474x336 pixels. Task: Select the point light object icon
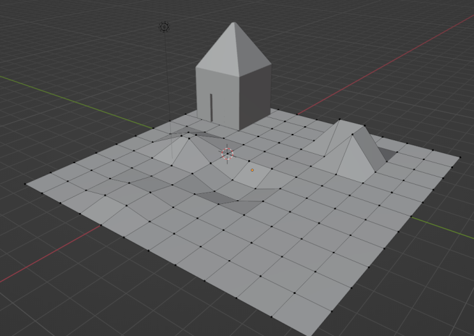pos(165,27)
